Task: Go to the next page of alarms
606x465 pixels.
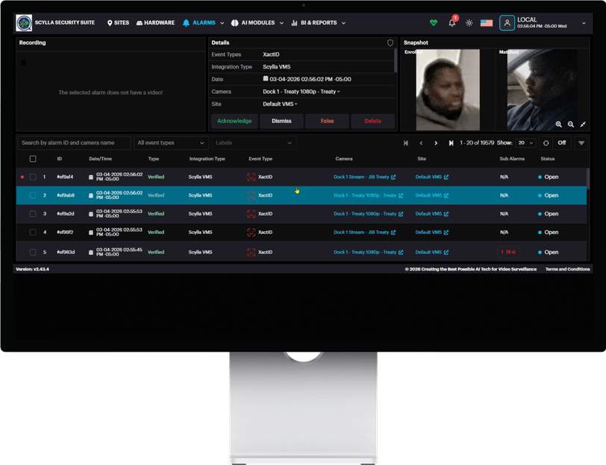Action: 436,143
